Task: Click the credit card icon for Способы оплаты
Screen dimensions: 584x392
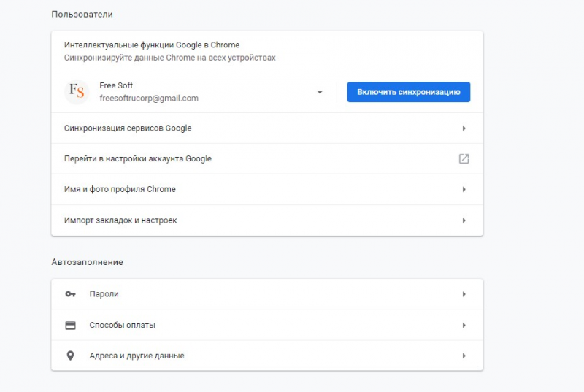Action: point(70,326)
